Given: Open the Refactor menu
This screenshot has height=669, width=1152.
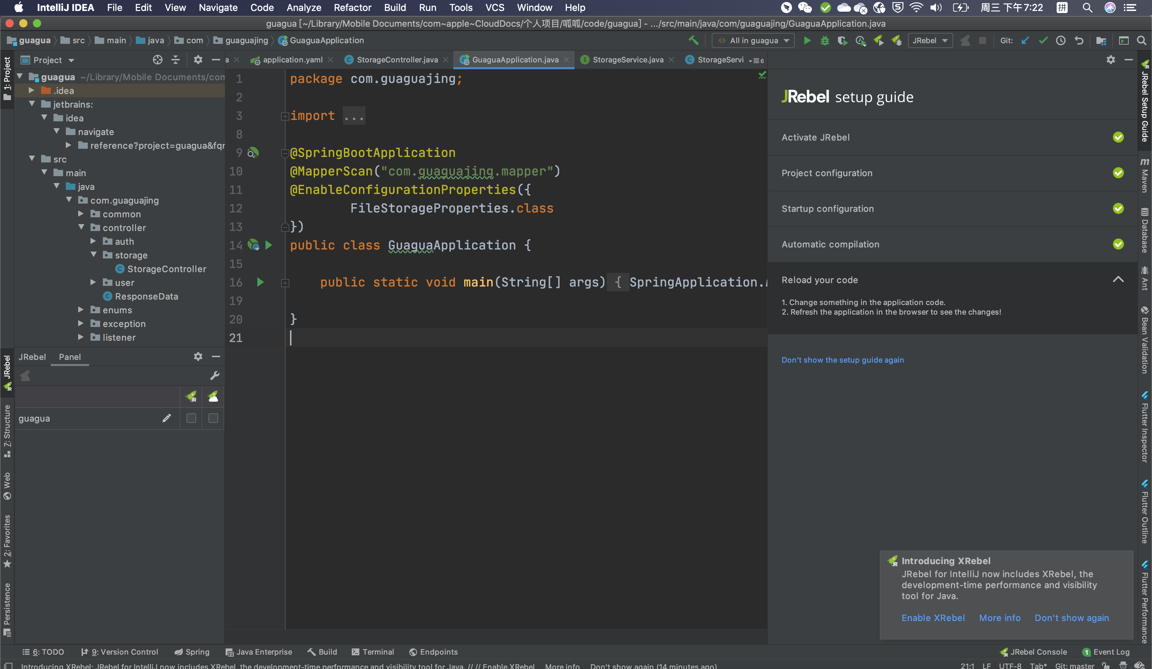Looking at the screenshot, I should tap(352, 8).
